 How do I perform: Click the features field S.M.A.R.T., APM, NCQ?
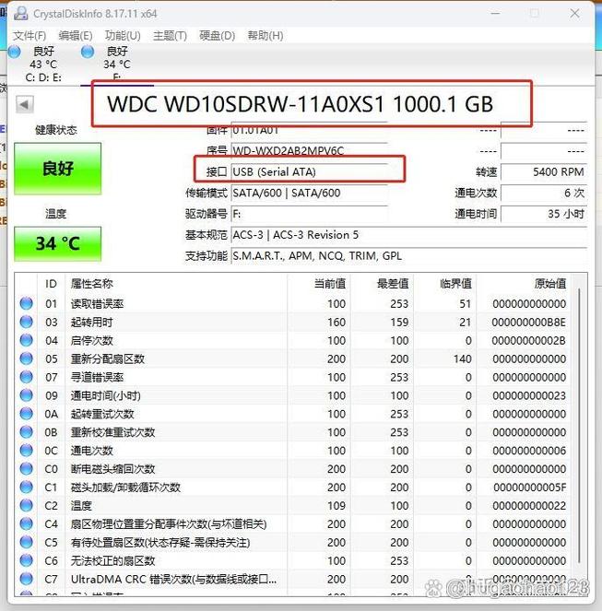(408, 256)
